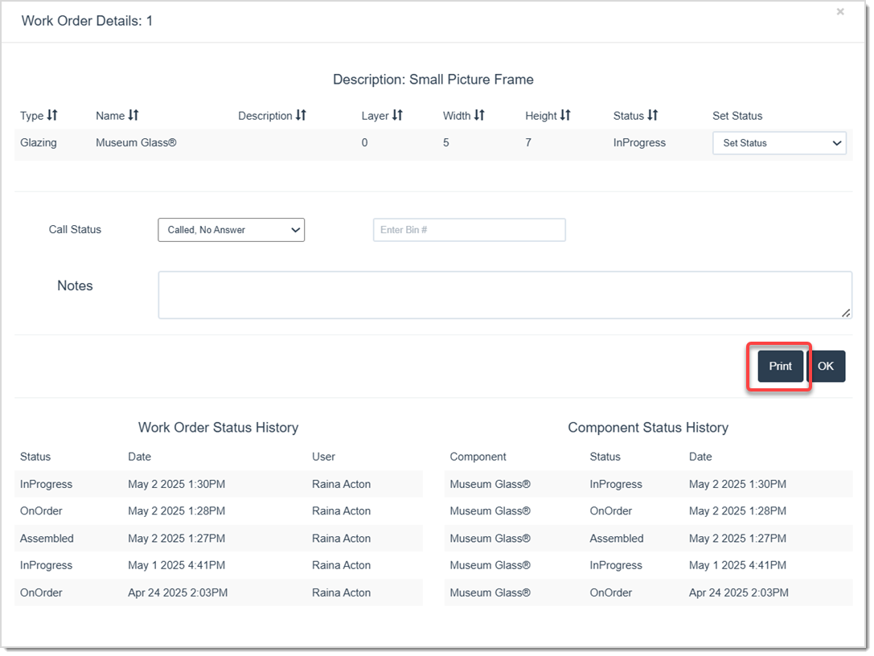Image resolution: width=874 pixels, height=656 pixels.
Task: Click the Enter Bin # field
Action: [x=469, y=230]
